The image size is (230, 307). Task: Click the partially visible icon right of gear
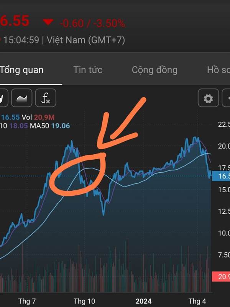226,98
